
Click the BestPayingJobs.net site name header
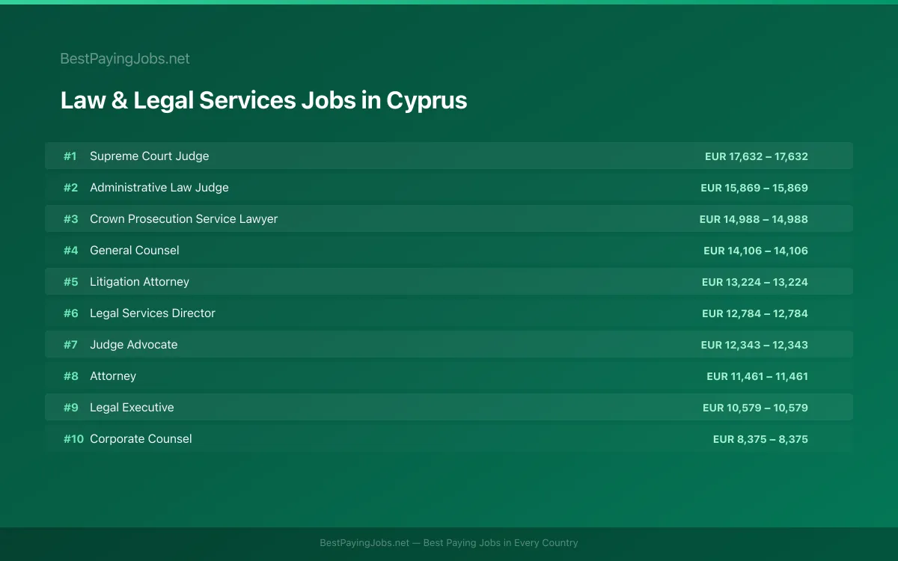pyautogui.click(x=125, y=58)
